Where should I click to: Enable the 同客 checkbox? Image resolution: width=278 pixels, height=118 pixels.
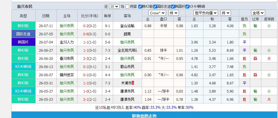point(127,7)
